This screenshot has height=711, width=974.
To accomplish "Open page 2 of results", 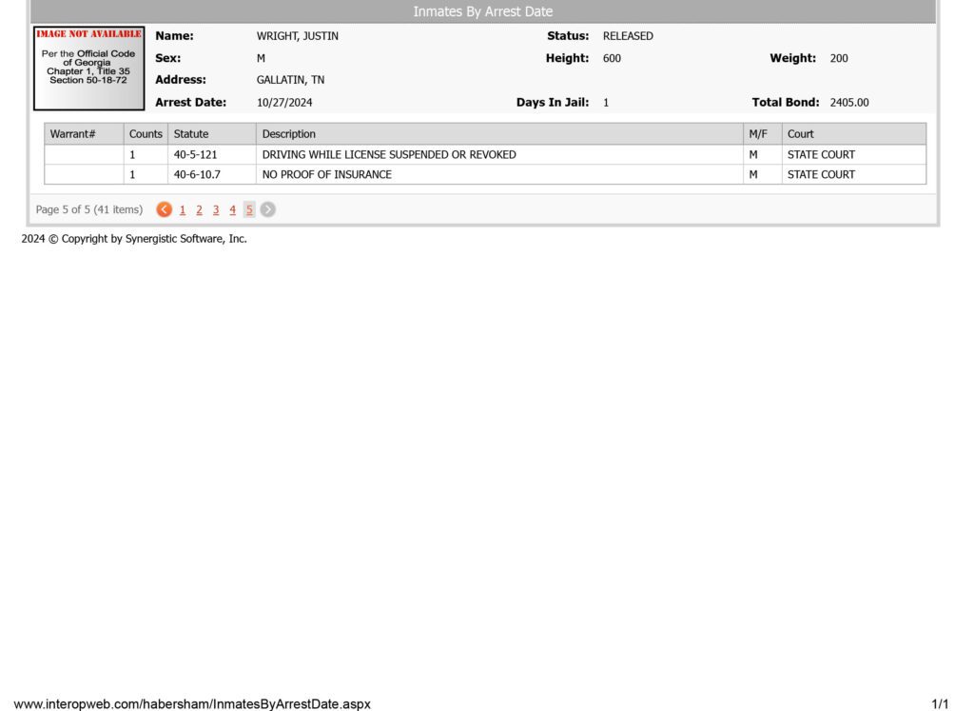I will (200, 210).
